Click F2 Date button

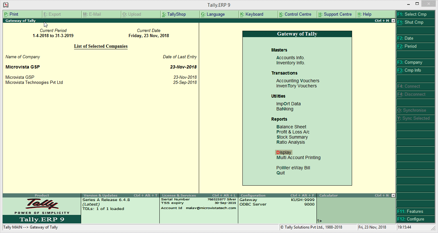point(416,38)
